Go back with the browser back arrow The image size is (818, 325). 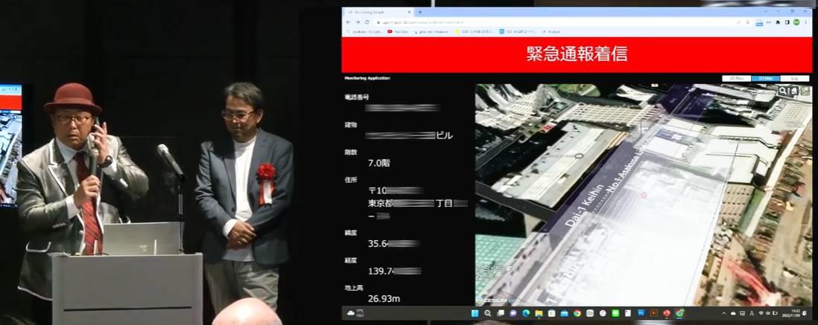coord(349,22)
